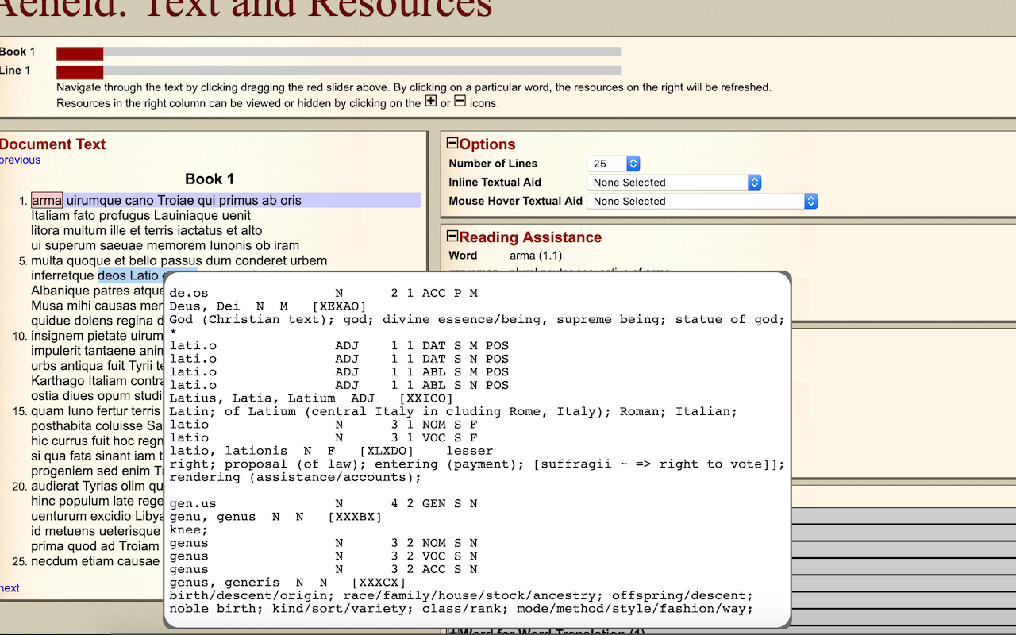
Task: Collapse the Reading Assistance section
Action: [452, 237]
